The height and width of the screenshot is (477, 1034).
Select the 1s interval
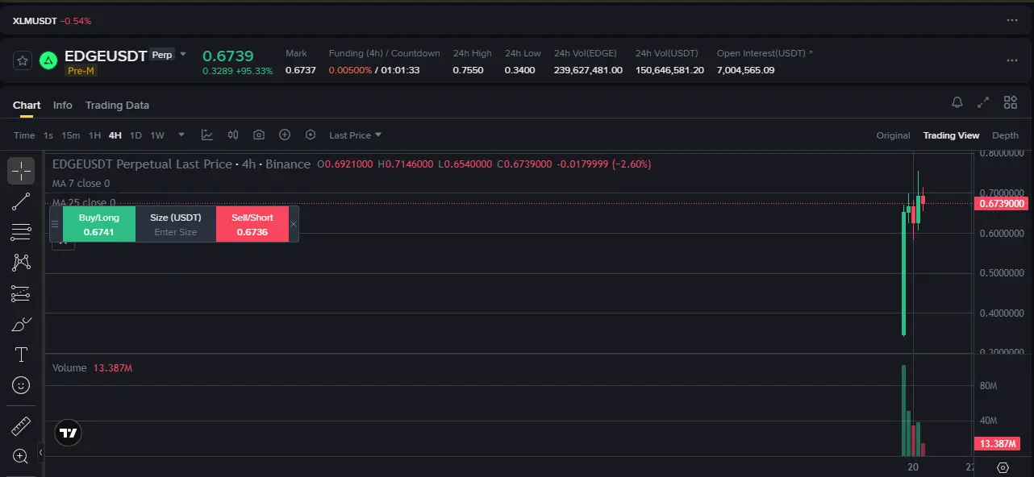pyautogui.click(x=48, y=135)
